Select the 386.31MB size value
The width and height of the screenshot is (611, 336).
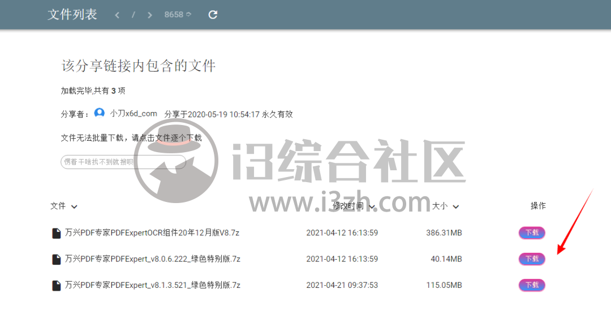[444, 232]
